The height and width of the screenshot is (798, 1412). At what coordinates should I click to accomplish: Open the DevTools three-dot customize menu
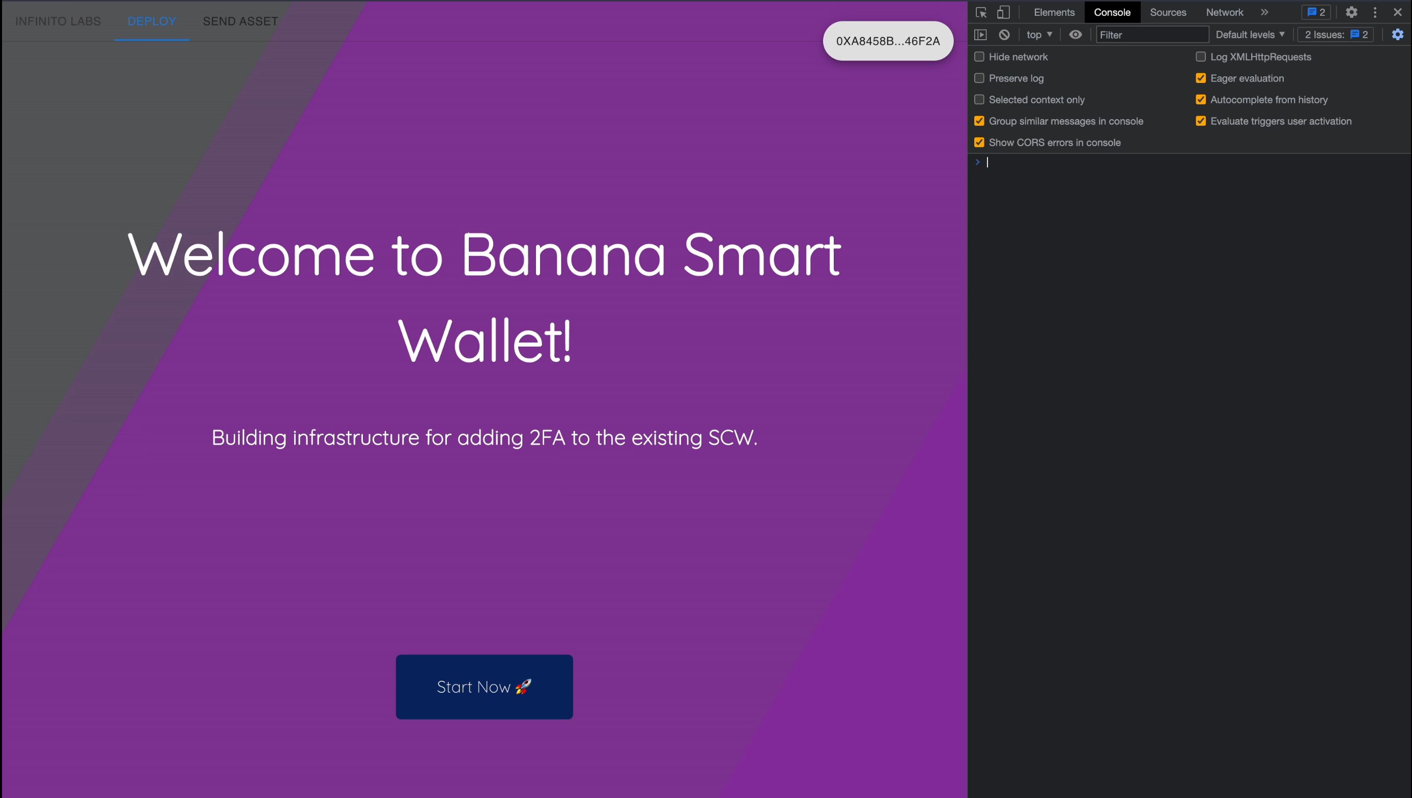tap(1375, 12)
